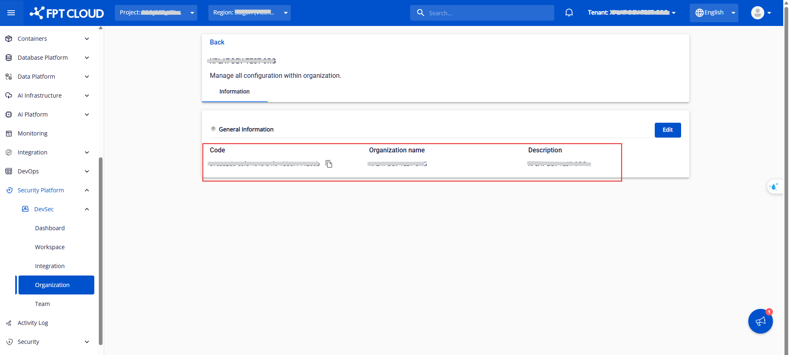Expand the Containers sidebar group
This screenshot has width=789, height=355.
click(x=87, y=39)
